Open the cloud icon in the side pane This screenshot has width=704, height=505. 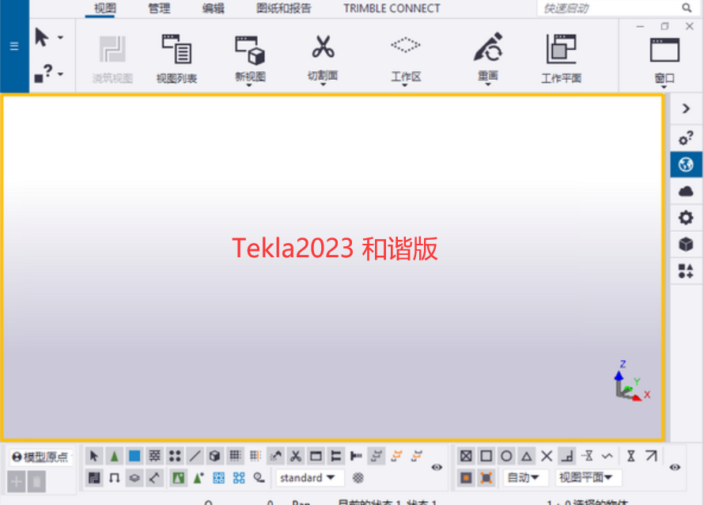pyautogui.click(x=686, y=192)
